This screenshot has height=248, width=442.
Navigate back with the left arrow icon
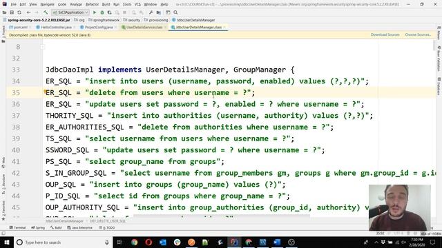pos(28,12)
